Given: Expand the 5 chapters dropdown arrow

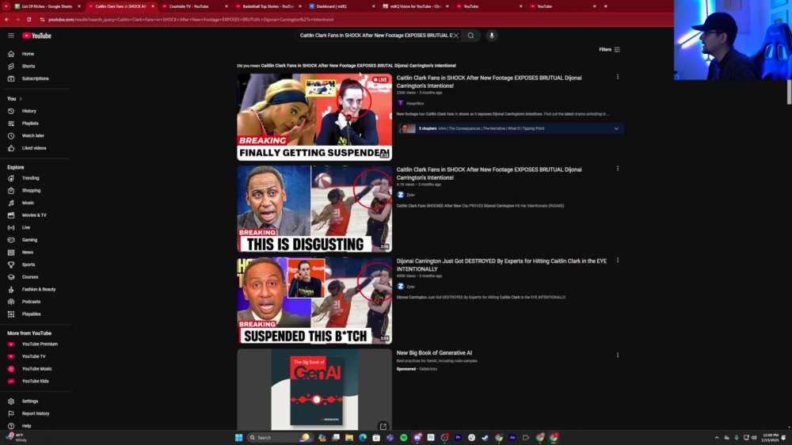Looking at the screenshot, I should pyautogui.click(x=616, y=129).
